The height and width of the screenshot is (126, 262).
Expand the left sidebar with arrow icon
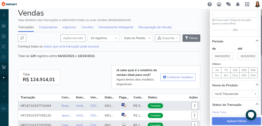coord(4,15)
